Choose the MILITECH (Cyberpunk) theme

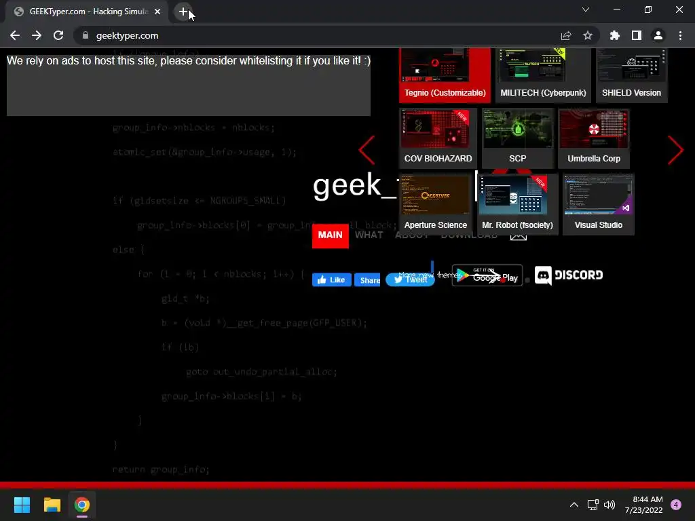click(x=543, y=75)
